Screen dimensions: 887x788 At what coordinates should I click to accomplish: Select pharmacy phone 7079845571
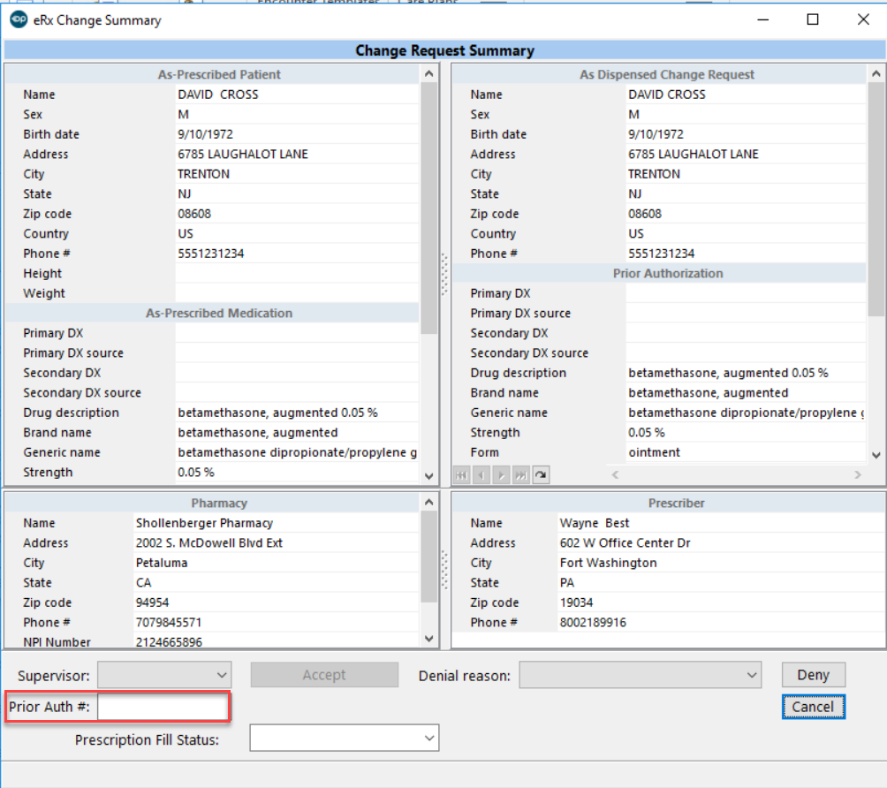pyautogui.click(x=168, y=622)
